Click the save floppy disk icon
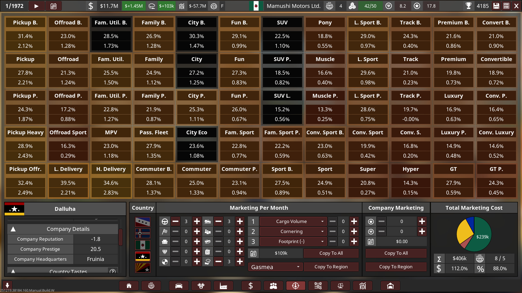The image size is (522, 293). pyautogui.click(x=496, y=6)
